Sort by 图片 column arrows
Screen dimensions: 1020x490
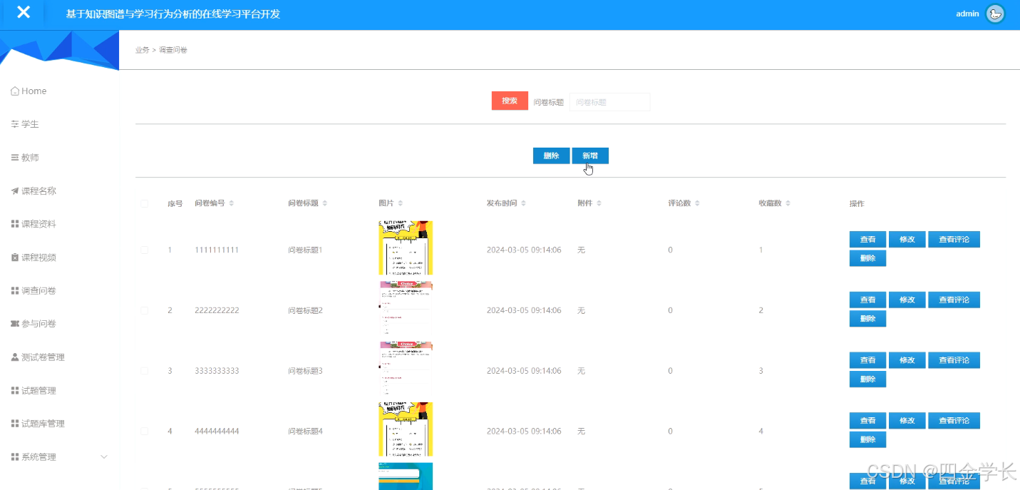(x=401, y=204)
